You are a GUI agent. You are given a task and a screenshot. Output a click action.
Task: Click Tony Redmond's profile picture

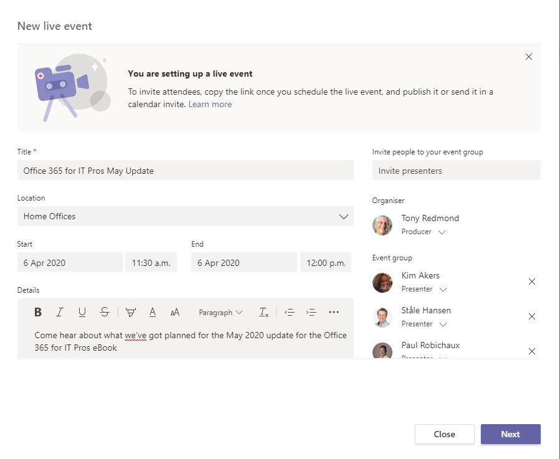(x=382, y=225)
